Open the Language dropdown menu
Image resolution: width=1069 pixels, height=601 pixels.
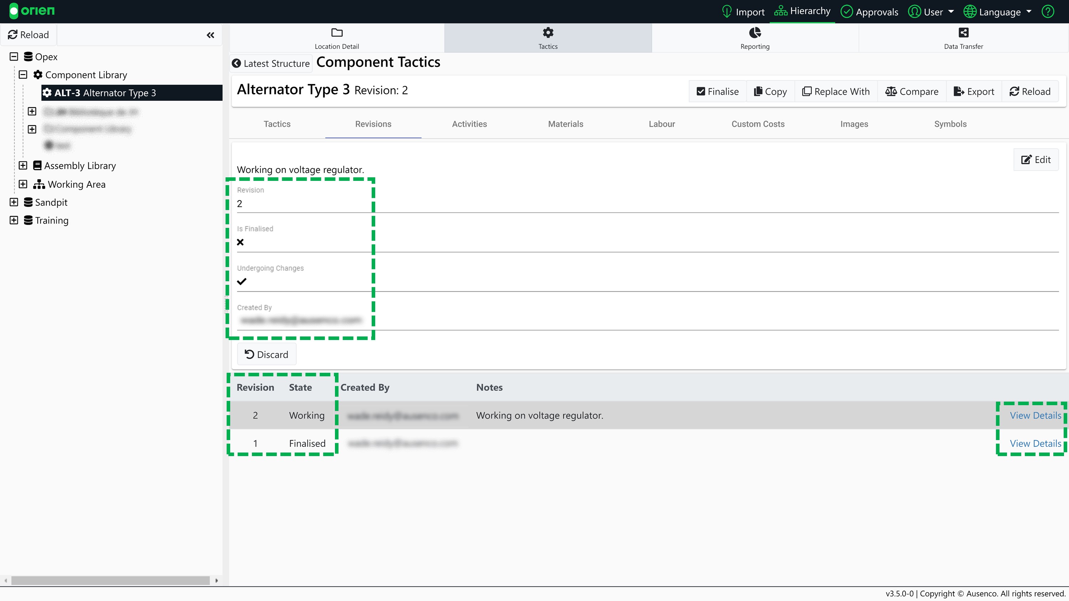(998, 12)
